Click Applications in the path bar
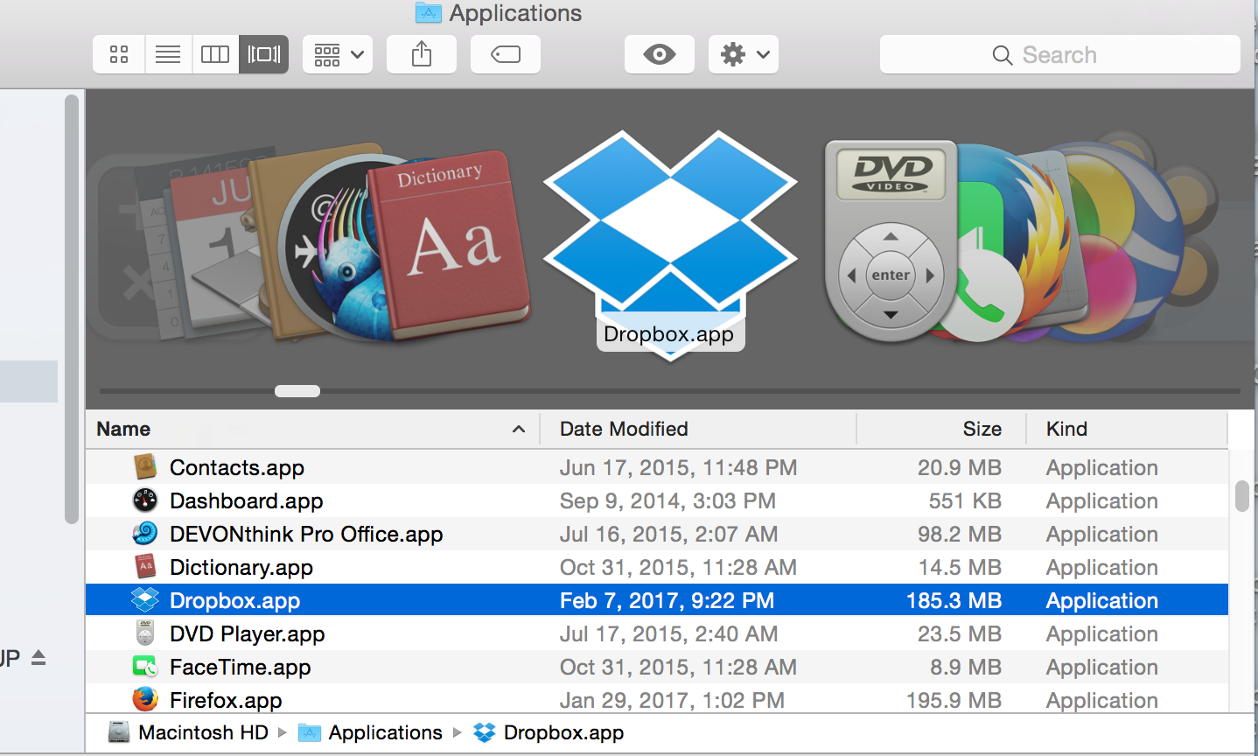This screenshot has height=756, width=1258. coord(386,732)
